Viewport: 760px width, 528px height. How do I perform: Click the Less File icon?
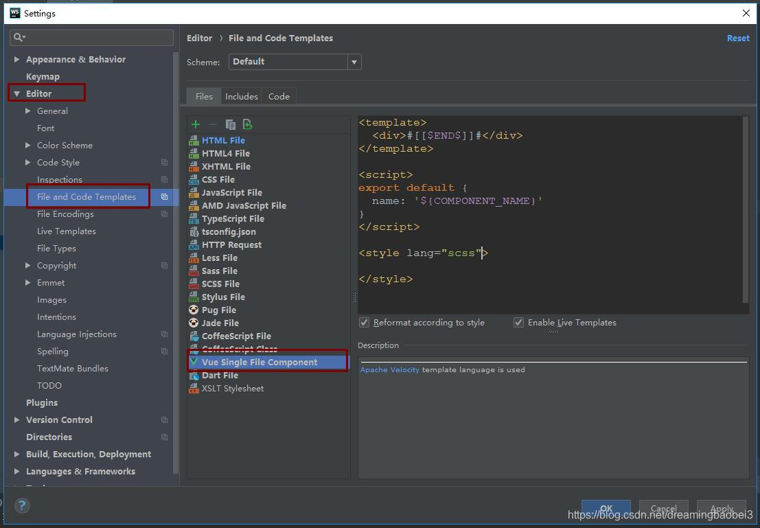[x=194, y=258]
